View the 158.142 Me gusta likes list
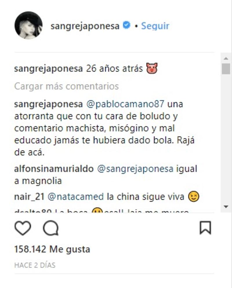The width and height of the screenshot is (232, 288). pyautogui.click(x=52, y=249)
